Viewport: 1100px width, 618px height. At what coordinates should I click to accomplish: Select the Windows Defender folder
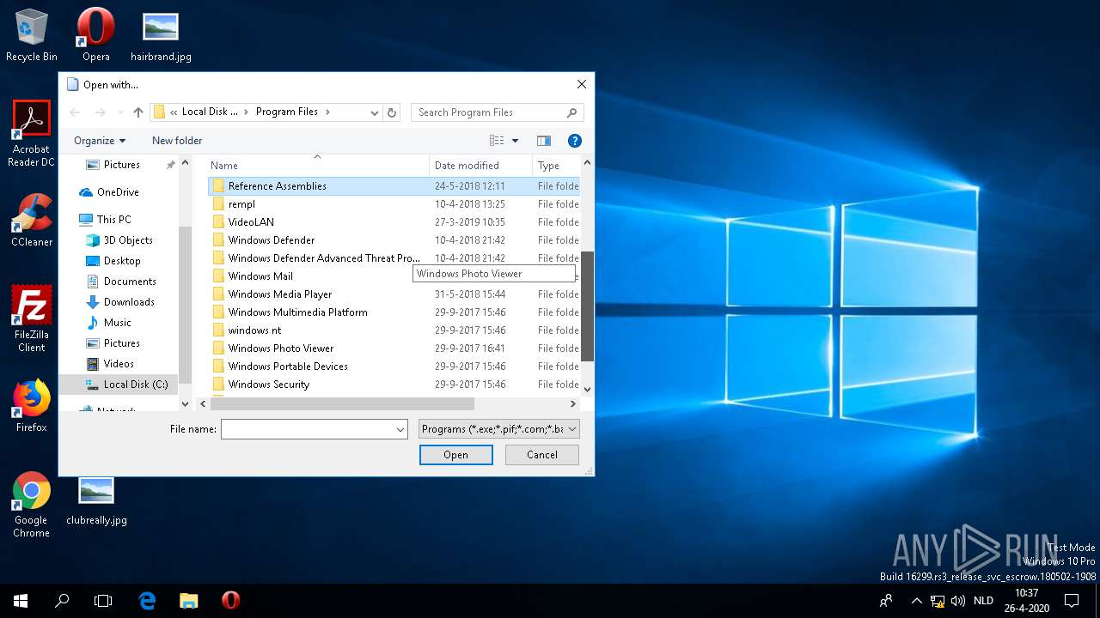394,240
